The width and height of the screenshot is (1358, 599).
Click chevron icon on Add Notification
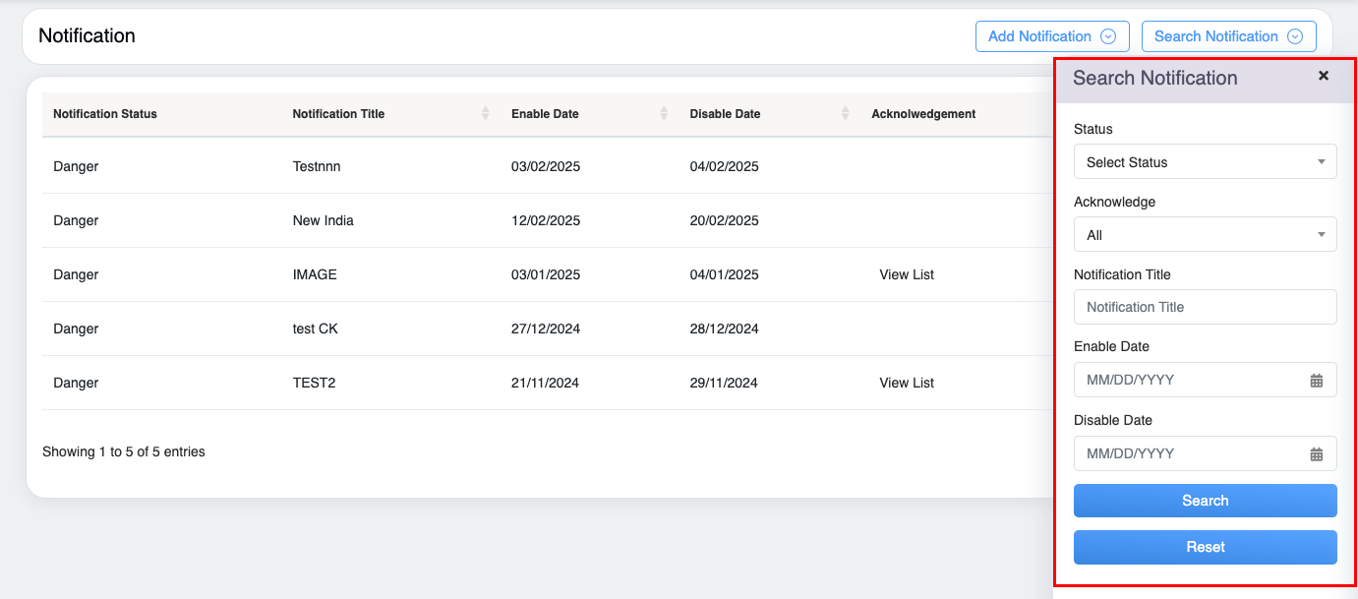coord(1108,36)
